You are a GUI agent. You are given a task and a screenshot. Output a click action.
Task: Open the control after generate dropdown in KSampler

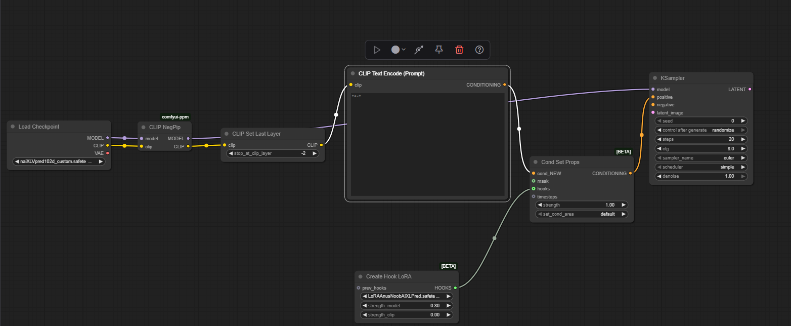pyautogui.click(x=701, y=130)
